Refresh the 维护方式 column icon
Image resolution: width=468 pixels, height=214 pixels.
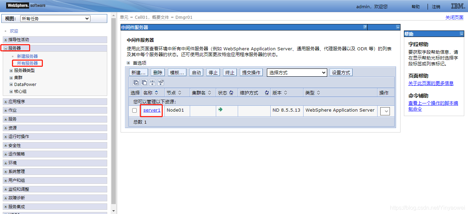[x=267, y=93]
